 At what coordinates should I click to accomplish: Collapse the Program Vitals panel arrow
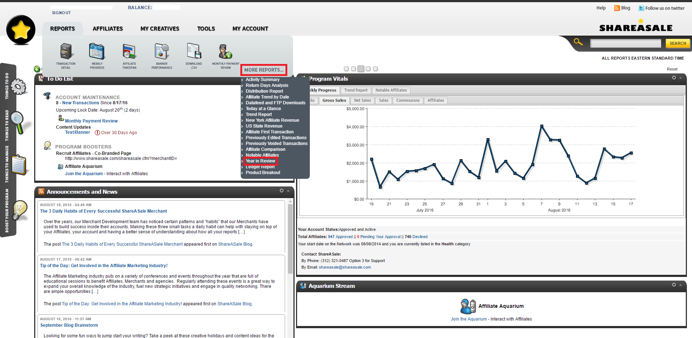(680, 78)
